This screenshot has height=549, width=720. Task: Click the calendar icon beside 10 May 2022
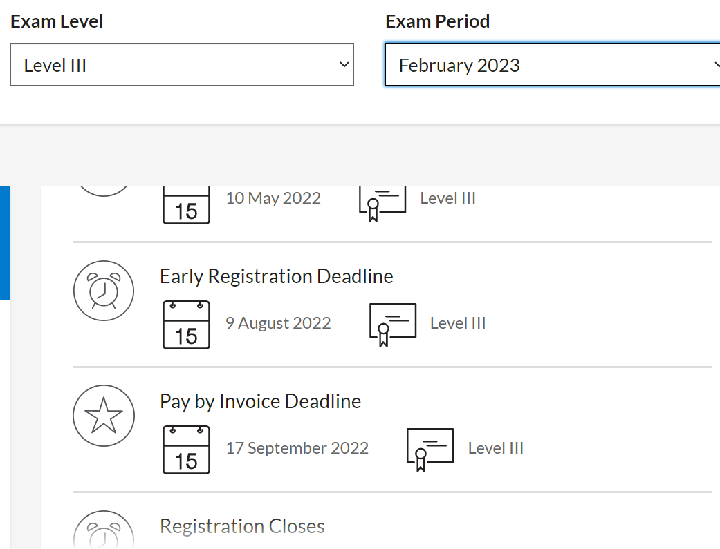(186, 203)
